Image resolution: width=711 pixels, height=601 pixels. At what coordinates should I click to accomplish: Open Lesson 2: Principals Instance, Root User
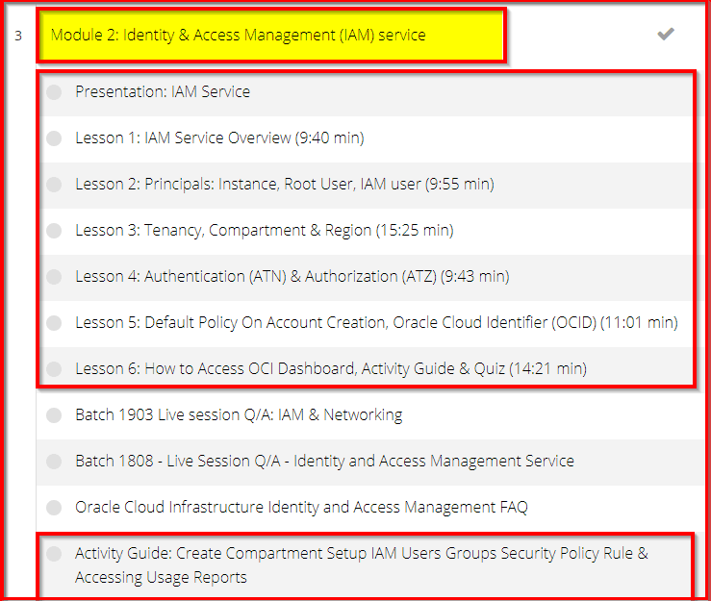tap(285, 185)
